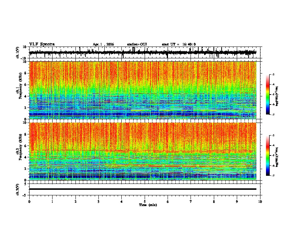Click time axis tick label "7"
Screen dimensions: 293x226
tap(191, 202)
